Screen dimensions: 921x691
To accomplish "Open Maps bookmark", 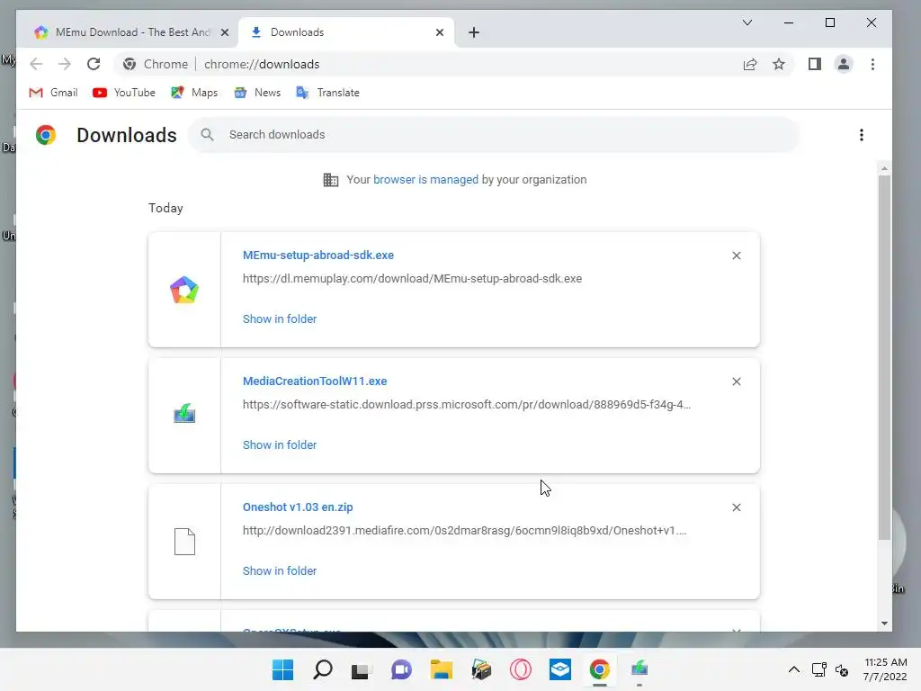I will point(194,93).
